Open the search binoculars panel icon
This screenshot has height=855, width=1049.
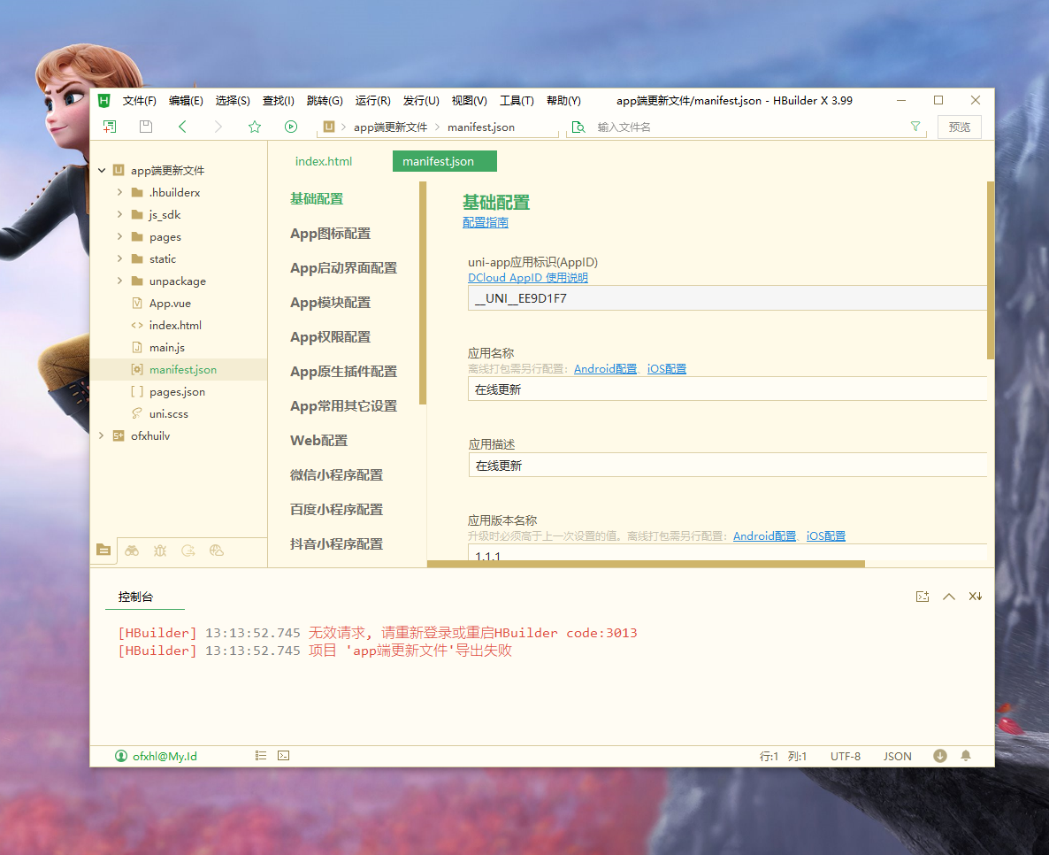click(x=132, y=551)
